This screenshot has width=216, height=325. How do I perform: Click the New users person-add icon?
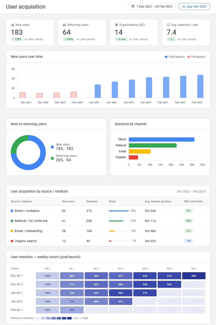coord(13,25)
